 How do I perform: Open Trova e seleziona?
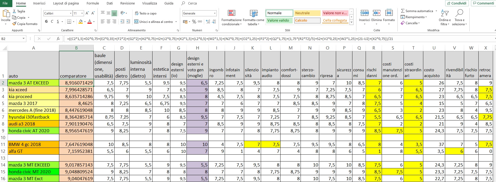click(x=459, y=18)
